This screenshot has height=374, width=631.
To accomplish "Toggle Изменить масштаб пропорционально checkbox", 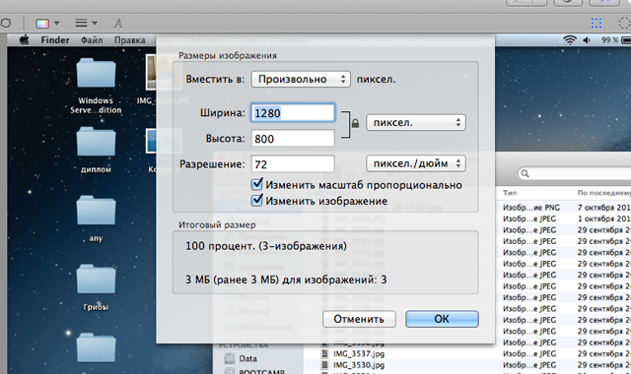I will 256,184.
